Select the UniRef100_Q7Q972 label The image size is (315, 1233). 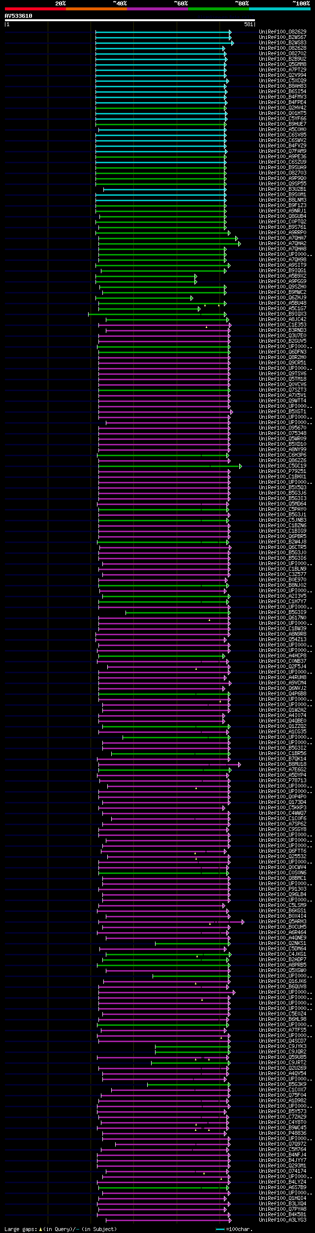(283, 1144)
